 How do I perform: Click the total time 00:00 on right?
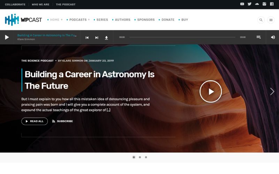[243, 37]
